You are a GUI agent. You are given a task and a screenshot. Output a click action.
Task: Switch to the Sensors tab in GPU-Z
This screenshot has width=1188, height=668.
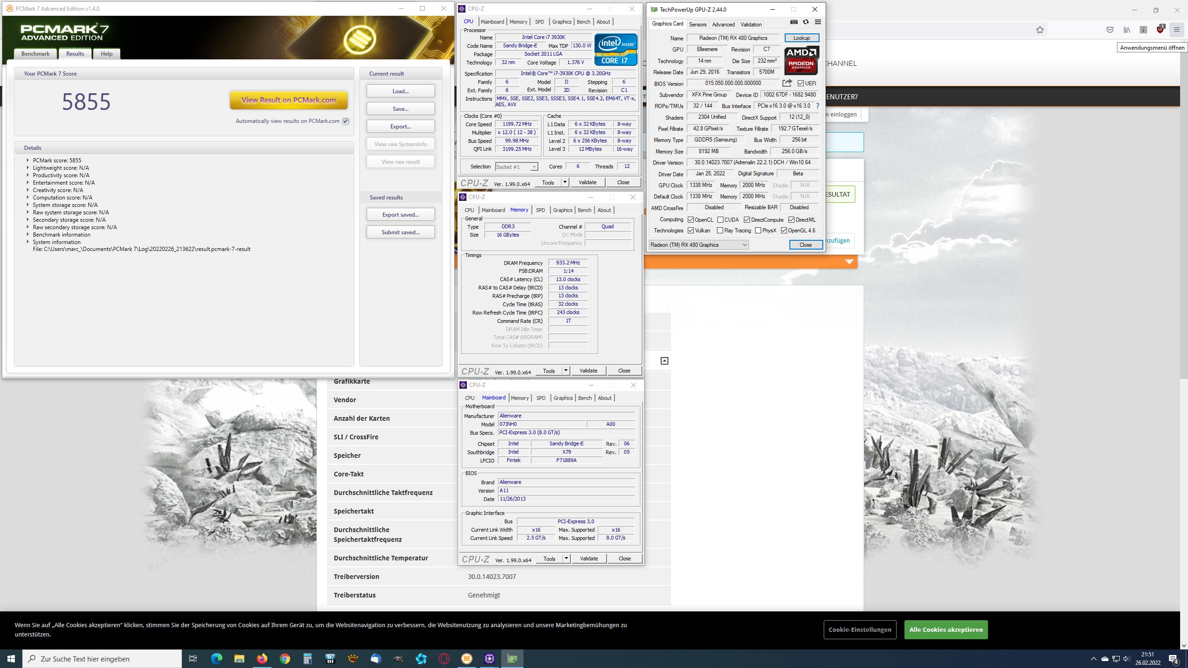[697, 25]
